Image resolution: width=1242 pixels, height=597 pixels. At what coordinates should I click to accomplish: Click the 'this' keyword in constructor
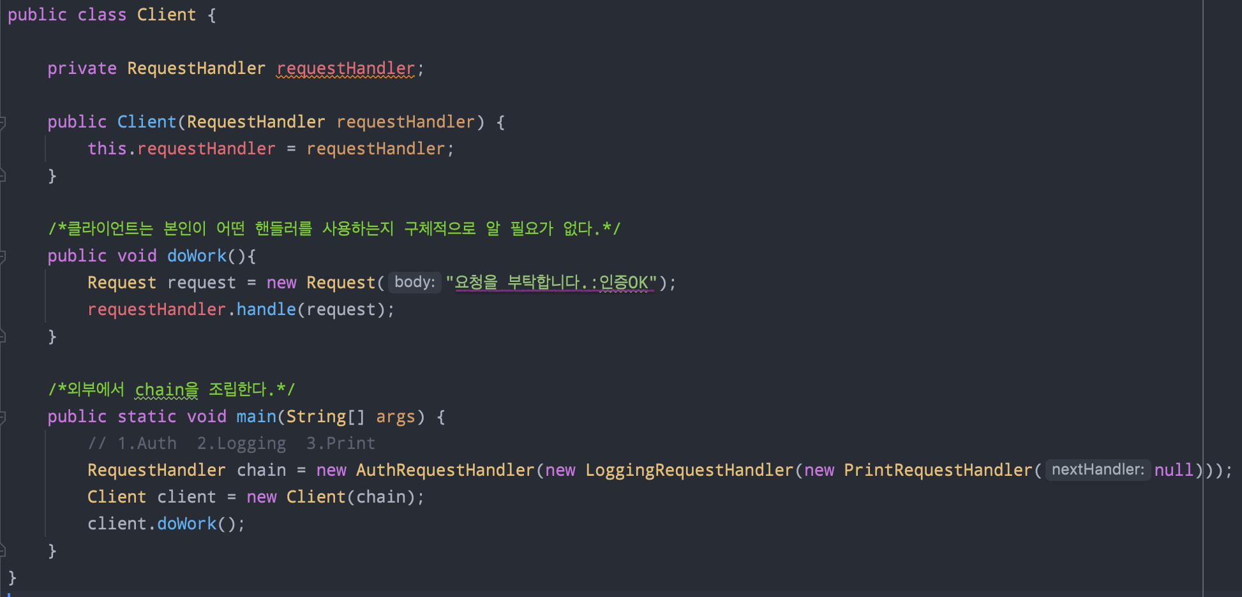(x=107, y=149)
